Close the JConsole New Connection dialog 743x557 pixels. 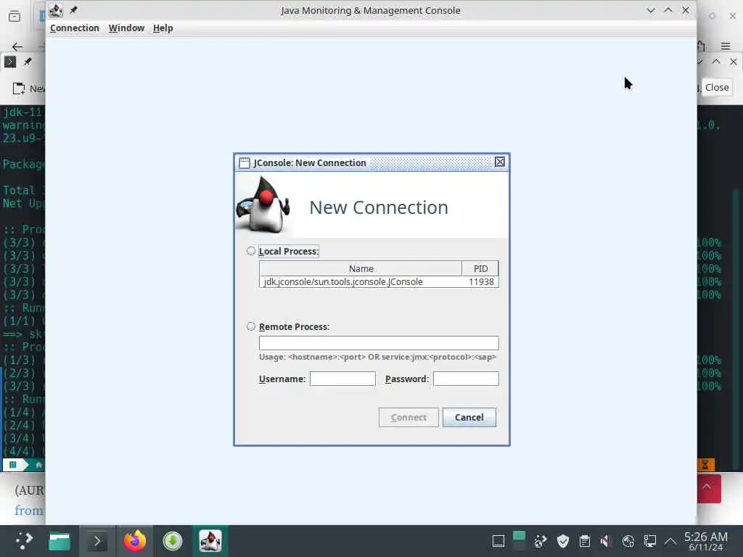click(x=499, y=162)
